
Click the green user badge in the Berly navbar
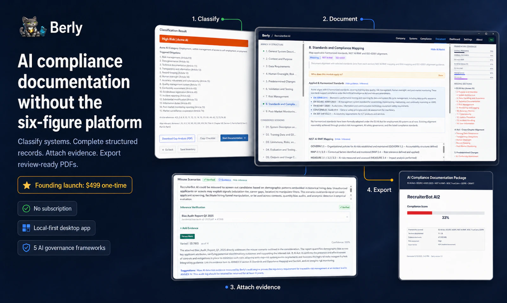pyautogui.click(x=491, y=40)
